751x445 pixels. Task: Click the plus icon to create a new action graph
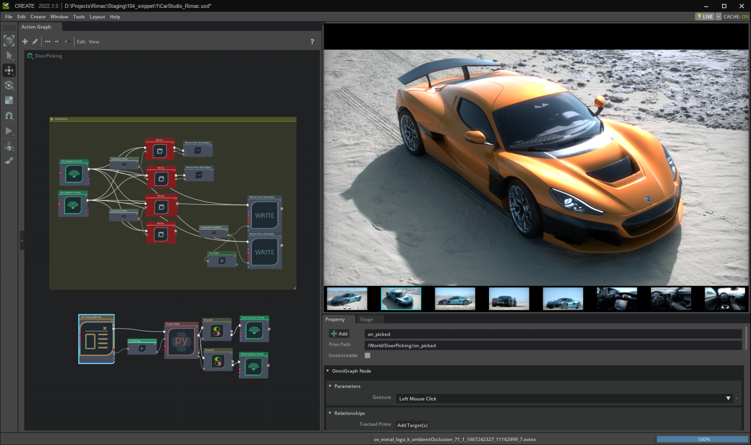coord(24,42)
